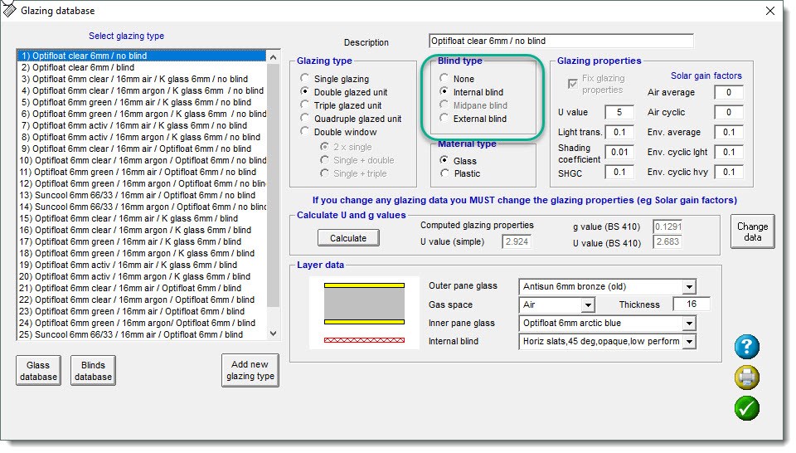Select Triple glazed unit radio button
This screenshot has height=453, width=796.
click(x=305, y=105)
